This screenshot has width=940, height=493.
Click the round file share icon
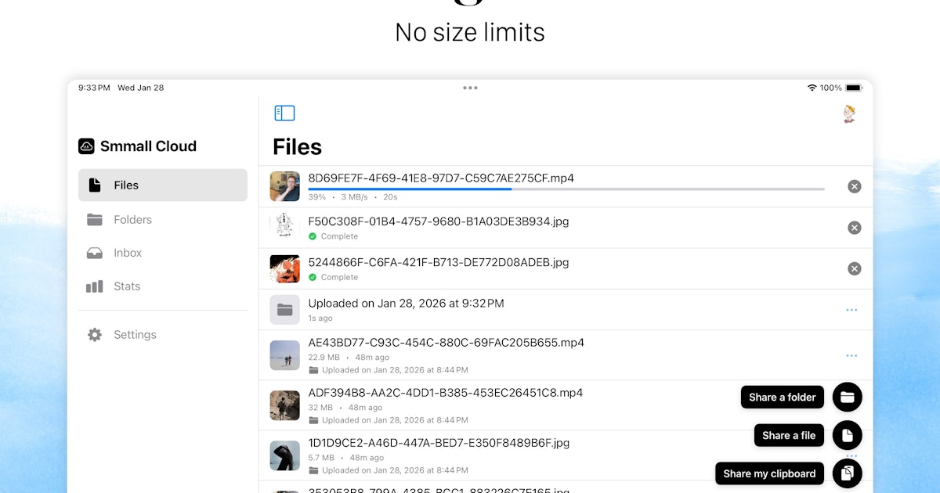848,435
